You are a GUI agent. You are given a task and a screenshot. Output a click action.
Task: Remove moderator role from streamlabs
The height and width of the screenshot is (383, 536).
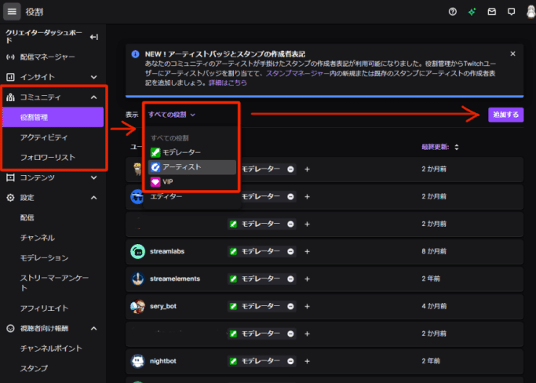pyautogui.click(x=290, y=251)
